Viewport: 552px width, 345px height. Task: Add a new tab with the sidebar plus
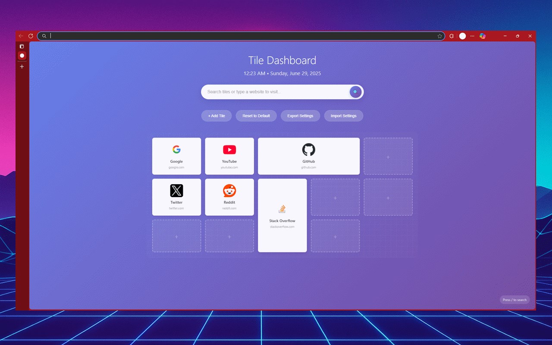click(22, 66)
